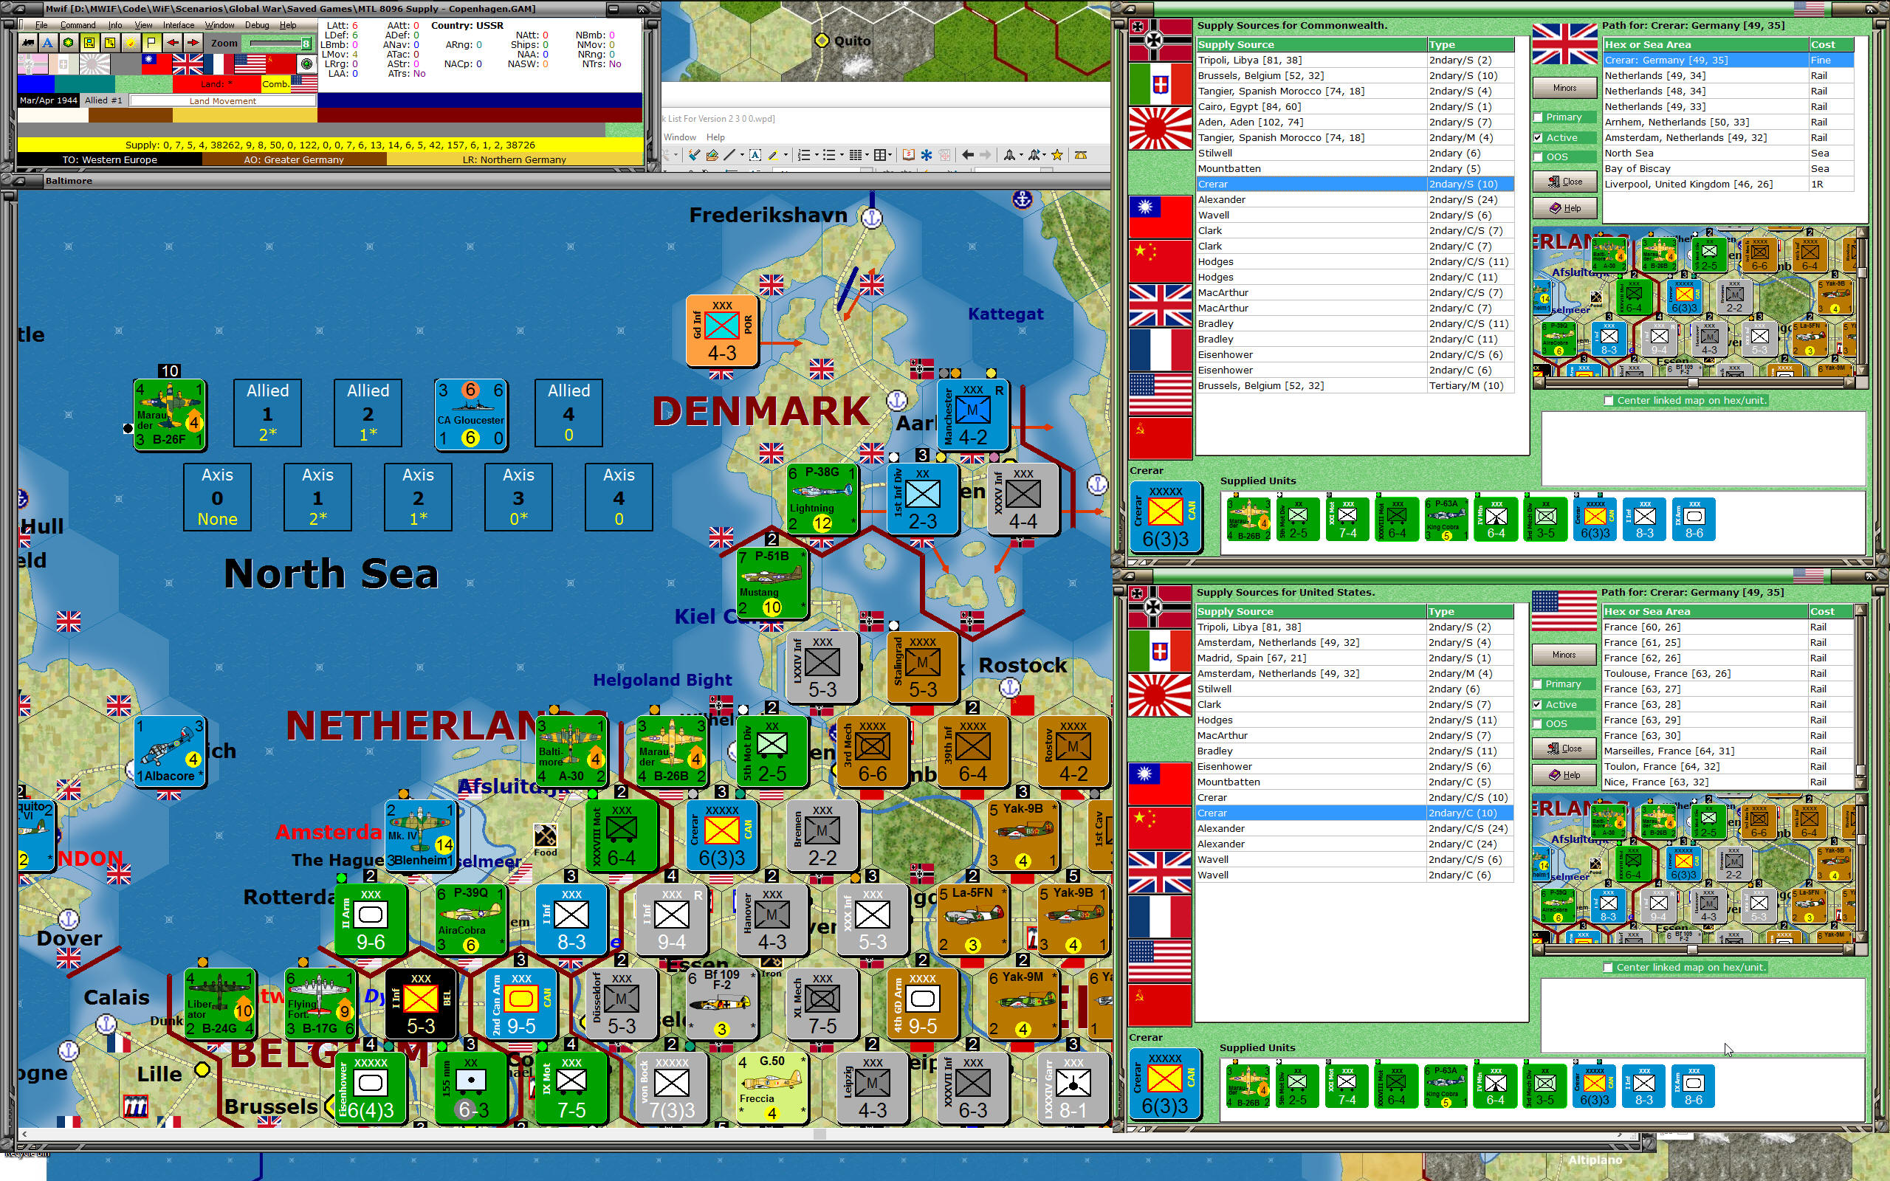Open the columns dropdown arrow in WordPerfect

click(867, 155)
